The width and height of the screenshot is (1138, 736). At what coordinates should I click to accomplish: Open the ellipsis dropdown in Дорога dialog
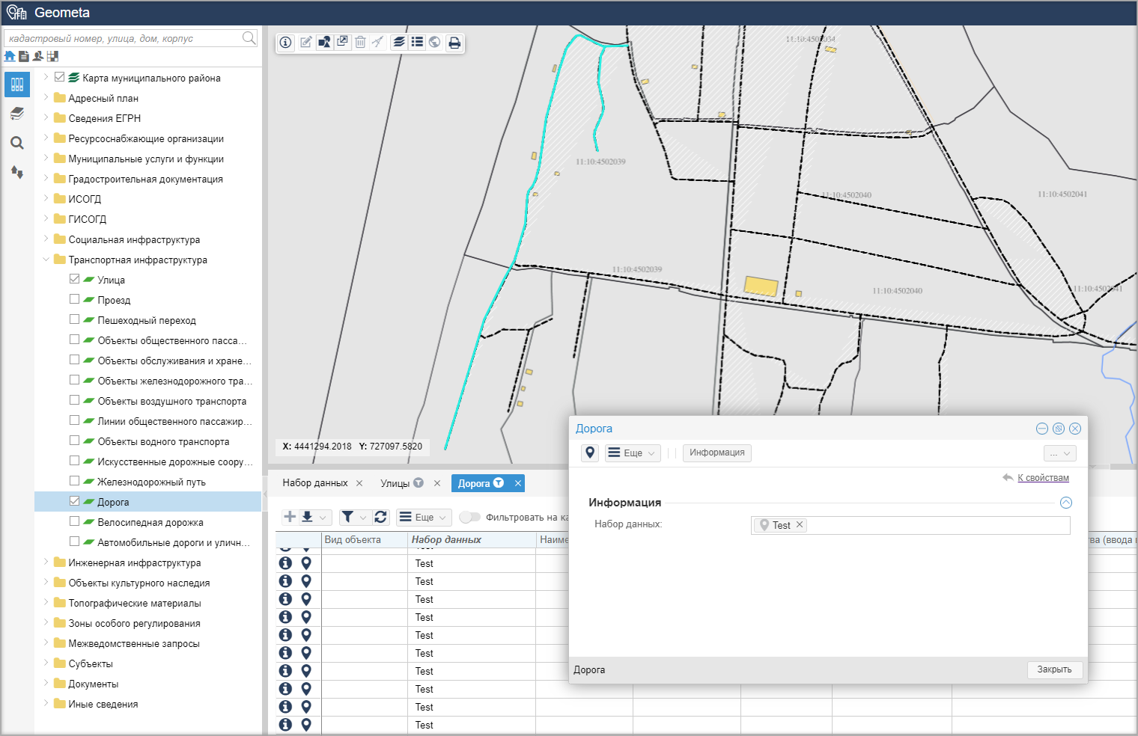pos(1060,453)
